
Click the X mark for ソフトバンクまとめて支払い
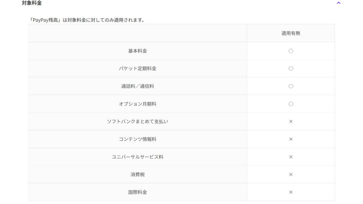(x=291, y=122)
